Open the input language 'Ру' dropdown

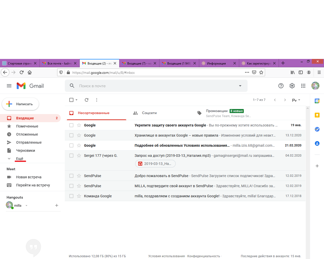point(296,100)
